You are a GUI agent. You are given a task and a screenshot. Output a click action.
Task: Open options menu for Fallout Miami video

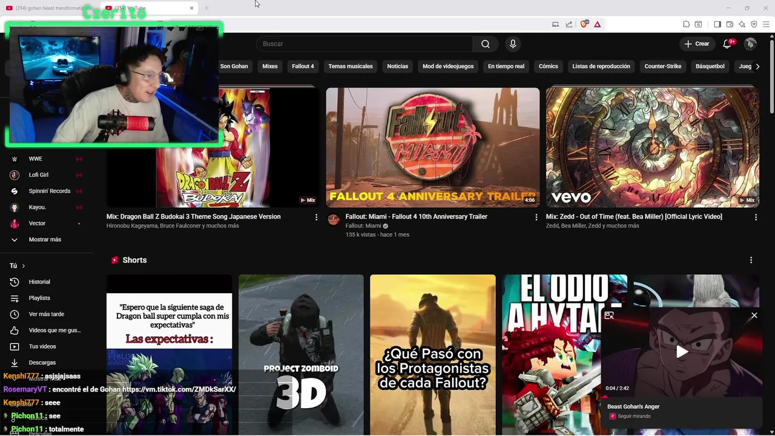coord(536,217)
